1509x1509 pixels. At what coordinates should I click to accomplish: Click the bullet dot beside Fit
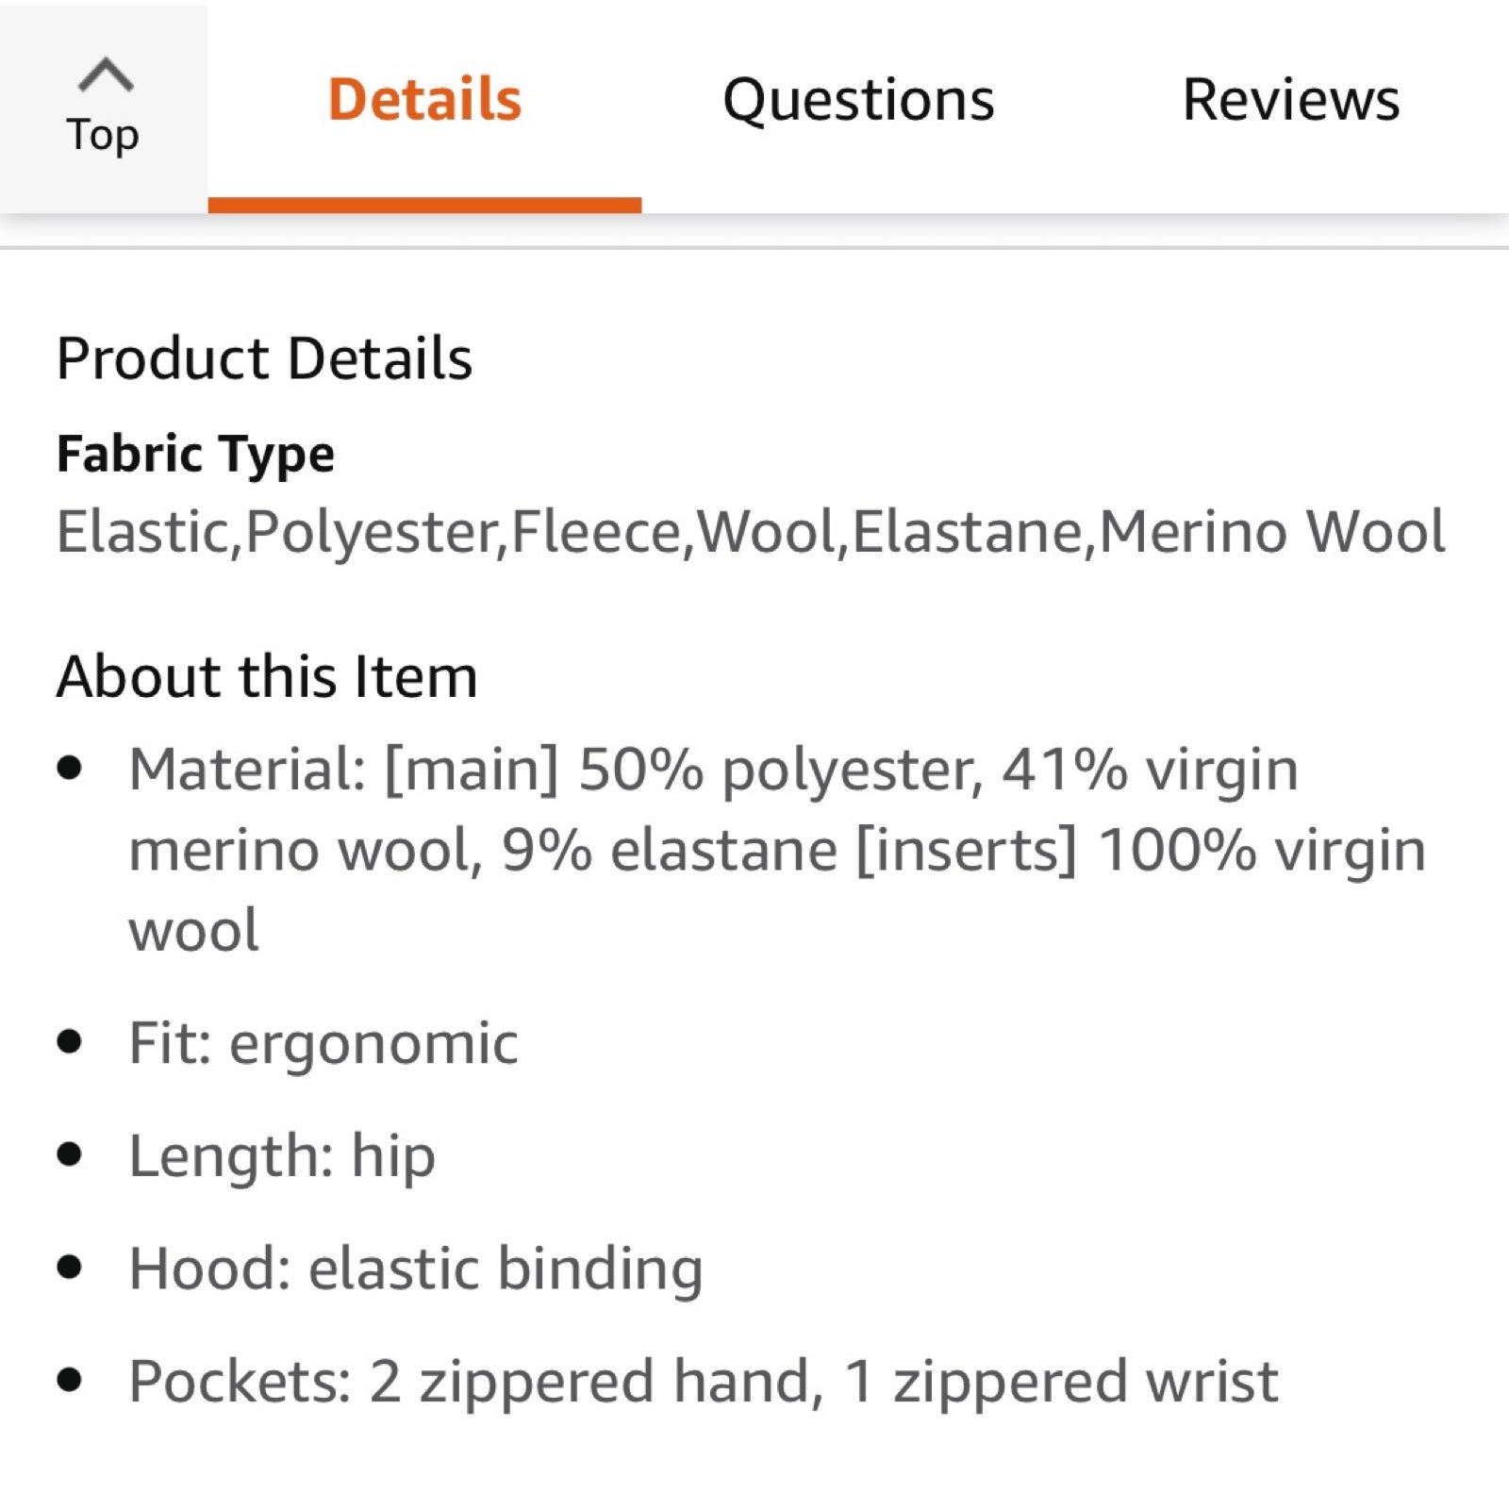pyautogui.click(x=69, y=1041)
